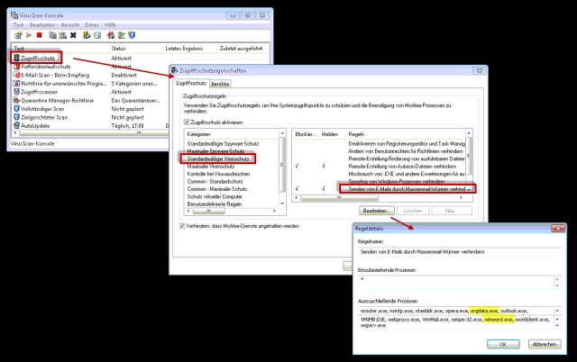
Task: Click Regeln list horizontal scroll right arrow
Action: click(x=461, y=198)
